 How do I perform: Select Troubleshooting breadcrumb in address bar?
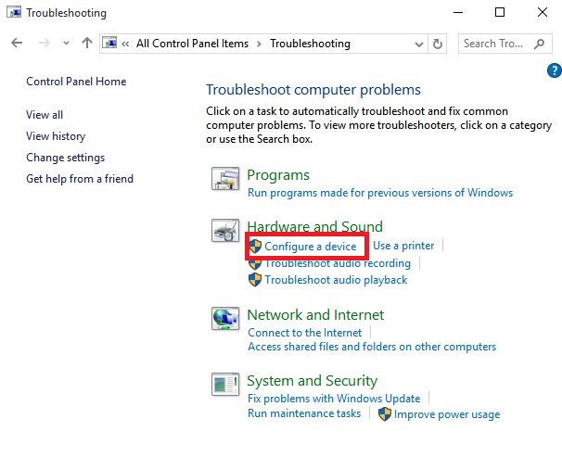coord(310,44)
